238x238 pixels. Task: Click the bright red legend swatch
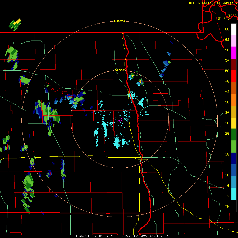pos(234,76)
